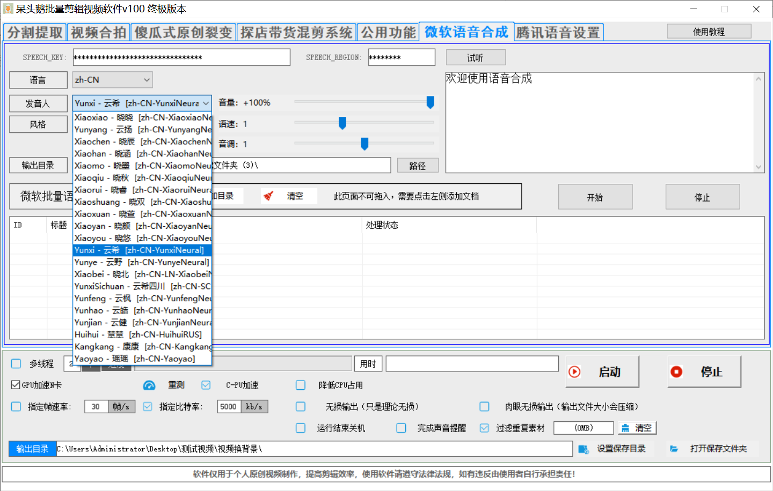Select Xiaorui 晓睿 voice option

click(x=142, y=190)
